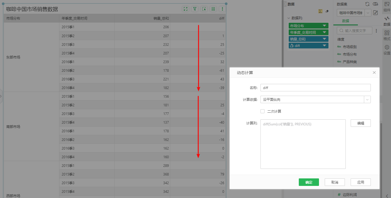Click the edit dataset pencil icon
This screenshot has width=391, height=198.
coord(375,13)
